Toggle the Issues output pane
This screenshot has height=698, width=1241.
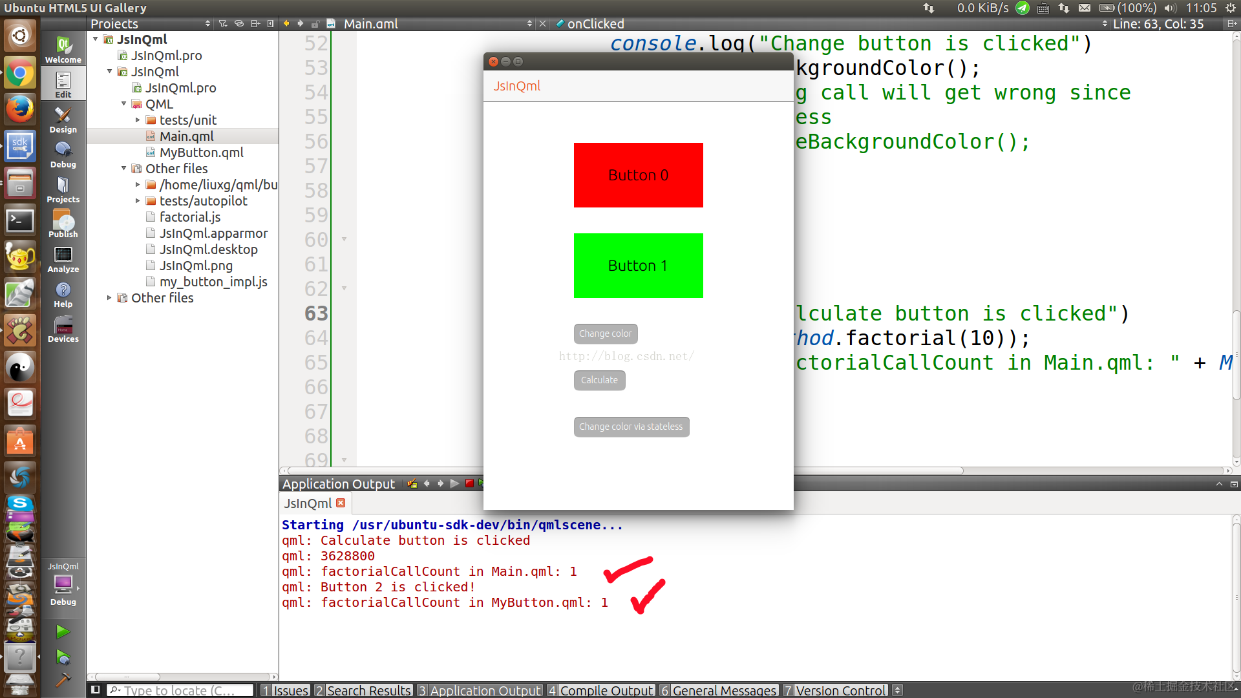point(284,690)
